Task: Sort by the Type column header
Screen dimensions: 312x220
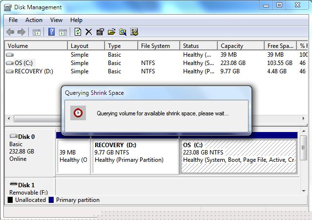Action: (122, 45)
